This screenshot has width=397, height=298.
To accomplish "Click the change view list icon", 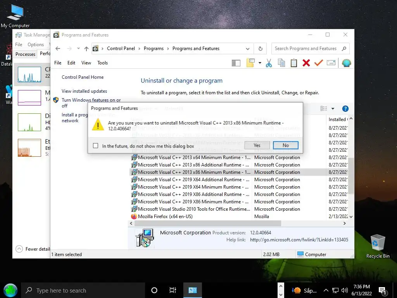I will click(x=324, y=109).
